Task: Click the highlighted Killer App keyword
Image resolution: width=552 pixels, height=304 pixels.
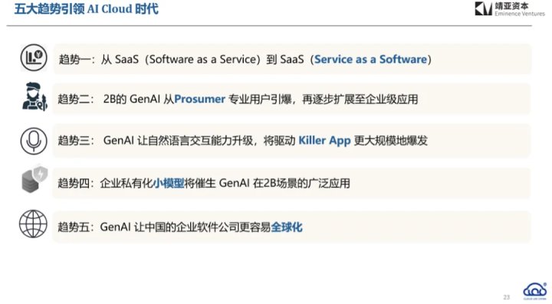Action: (x=324, y=141)
